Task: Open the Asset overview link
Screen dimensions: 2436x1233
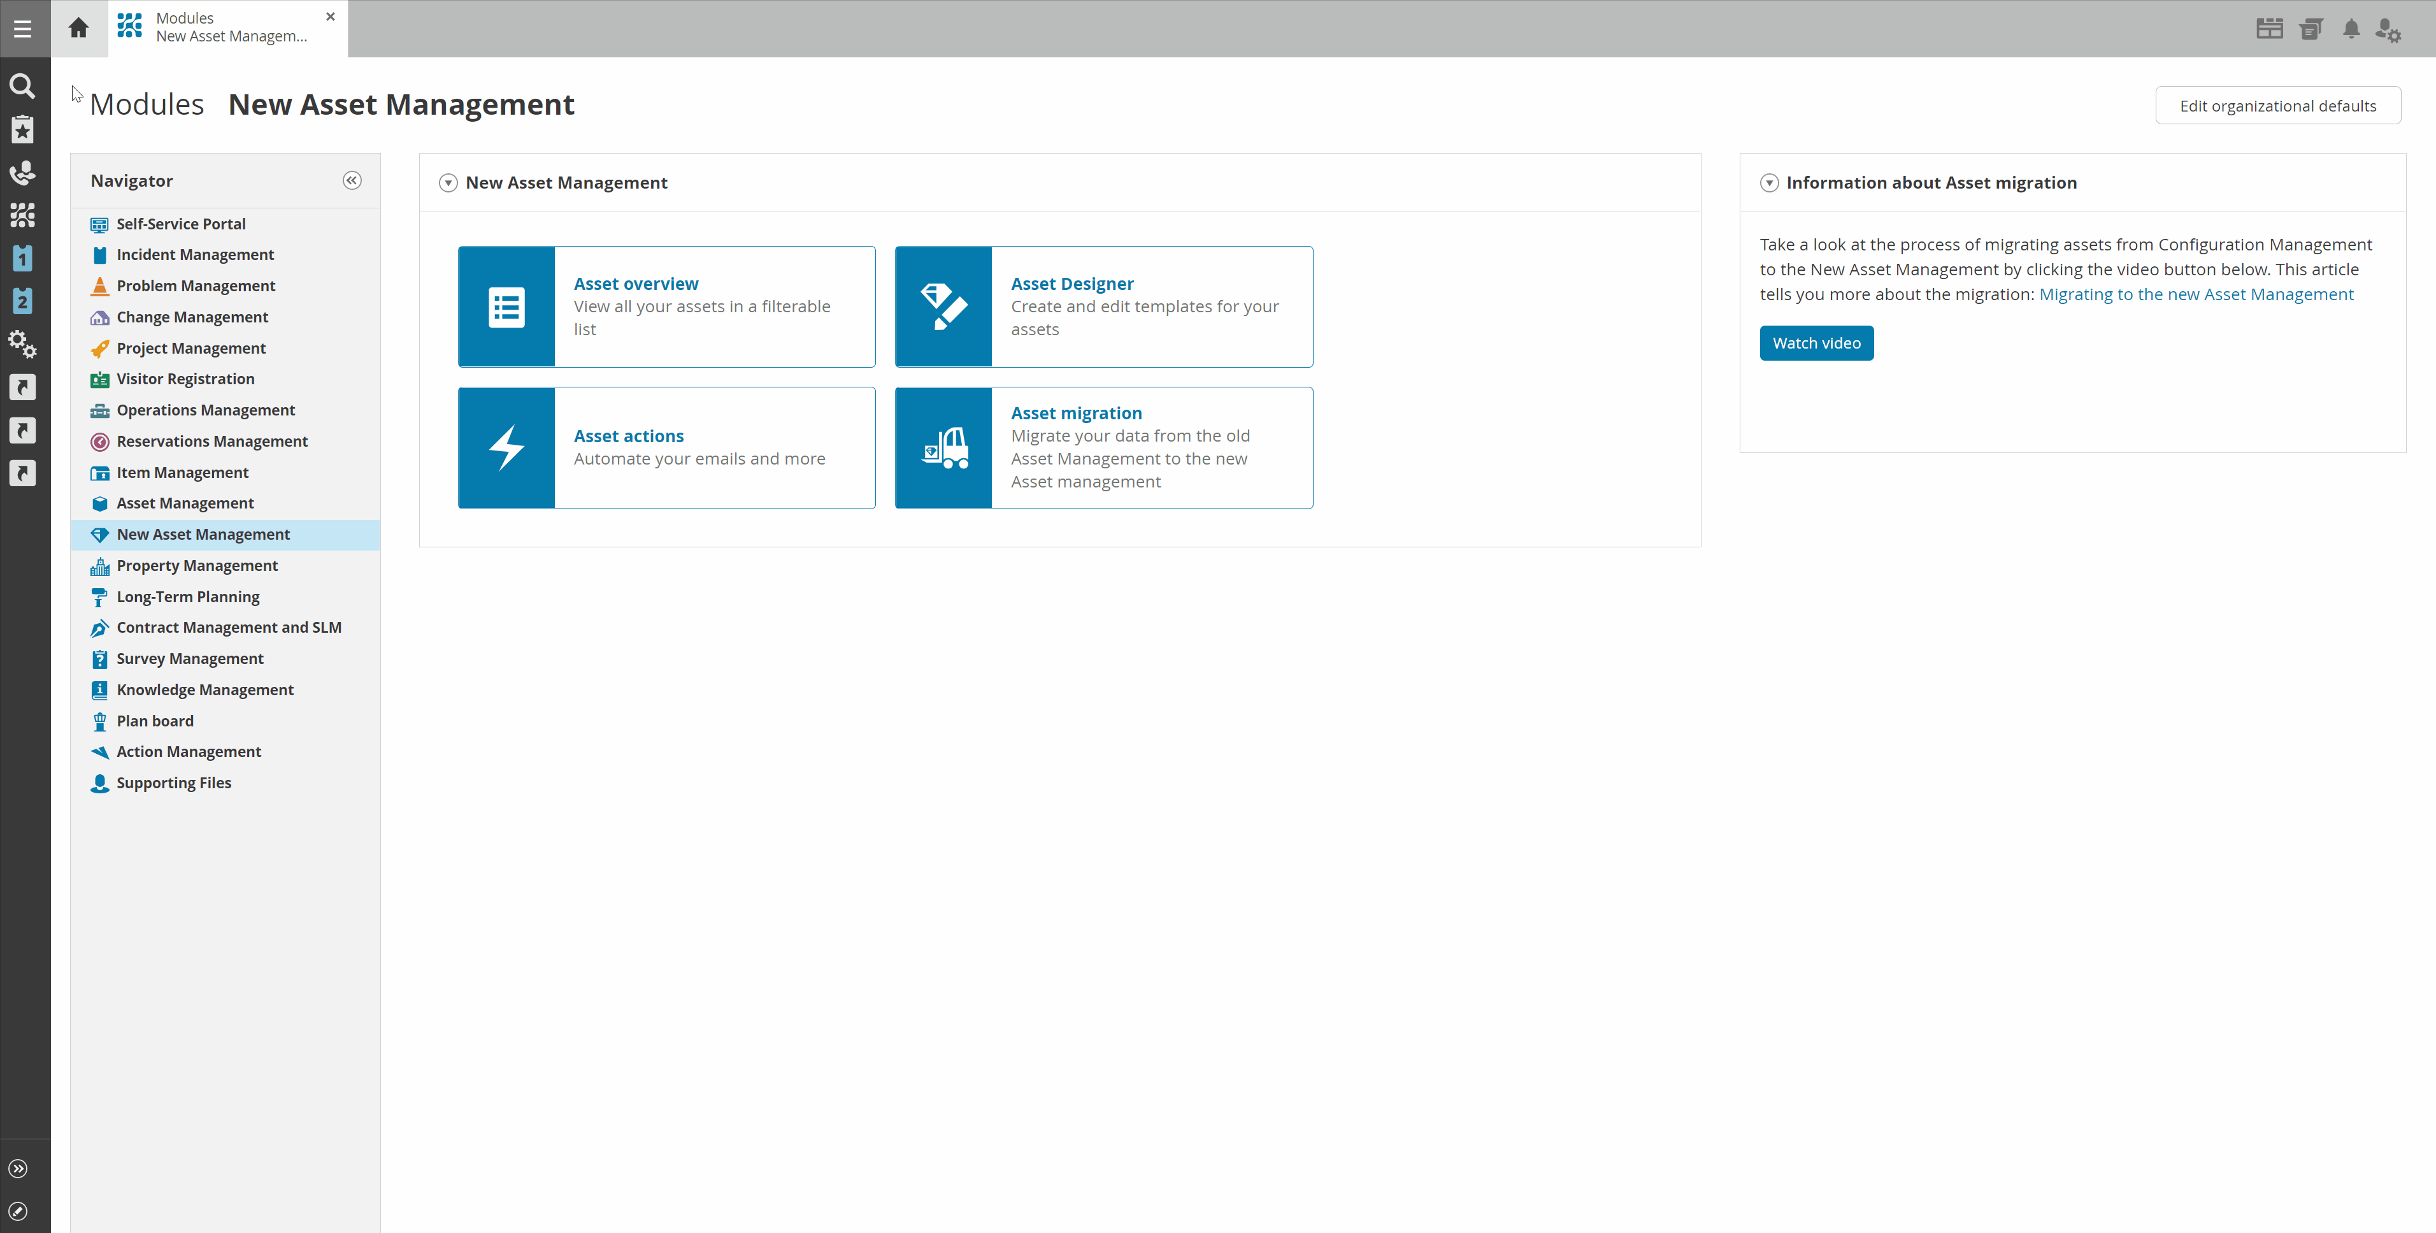Action: [636, 284]
